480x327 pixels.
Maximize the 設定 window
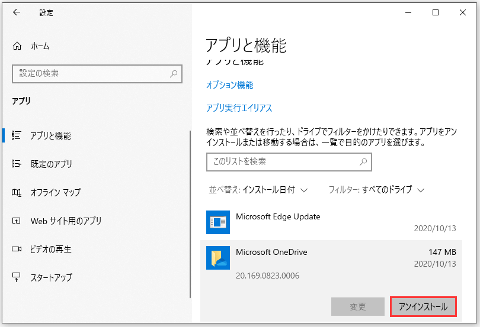(x=436, y=12)
